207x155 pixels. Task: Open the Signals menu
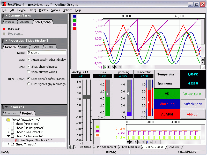pos(55,10)
